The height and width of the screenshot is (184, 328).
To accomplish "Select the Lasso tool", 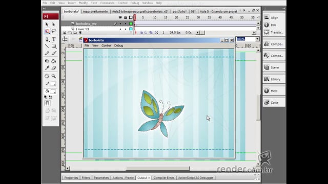I will pos(54,31).
